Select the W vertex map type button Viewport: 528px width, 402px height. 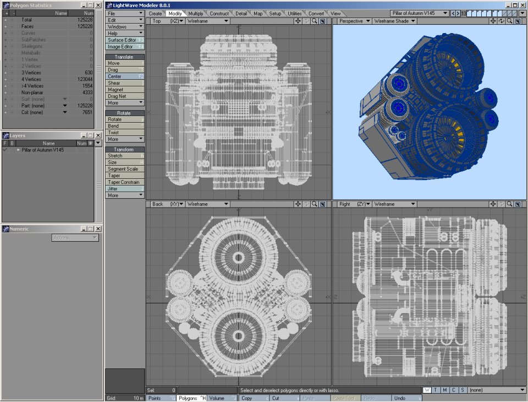[x=427, y=390]
